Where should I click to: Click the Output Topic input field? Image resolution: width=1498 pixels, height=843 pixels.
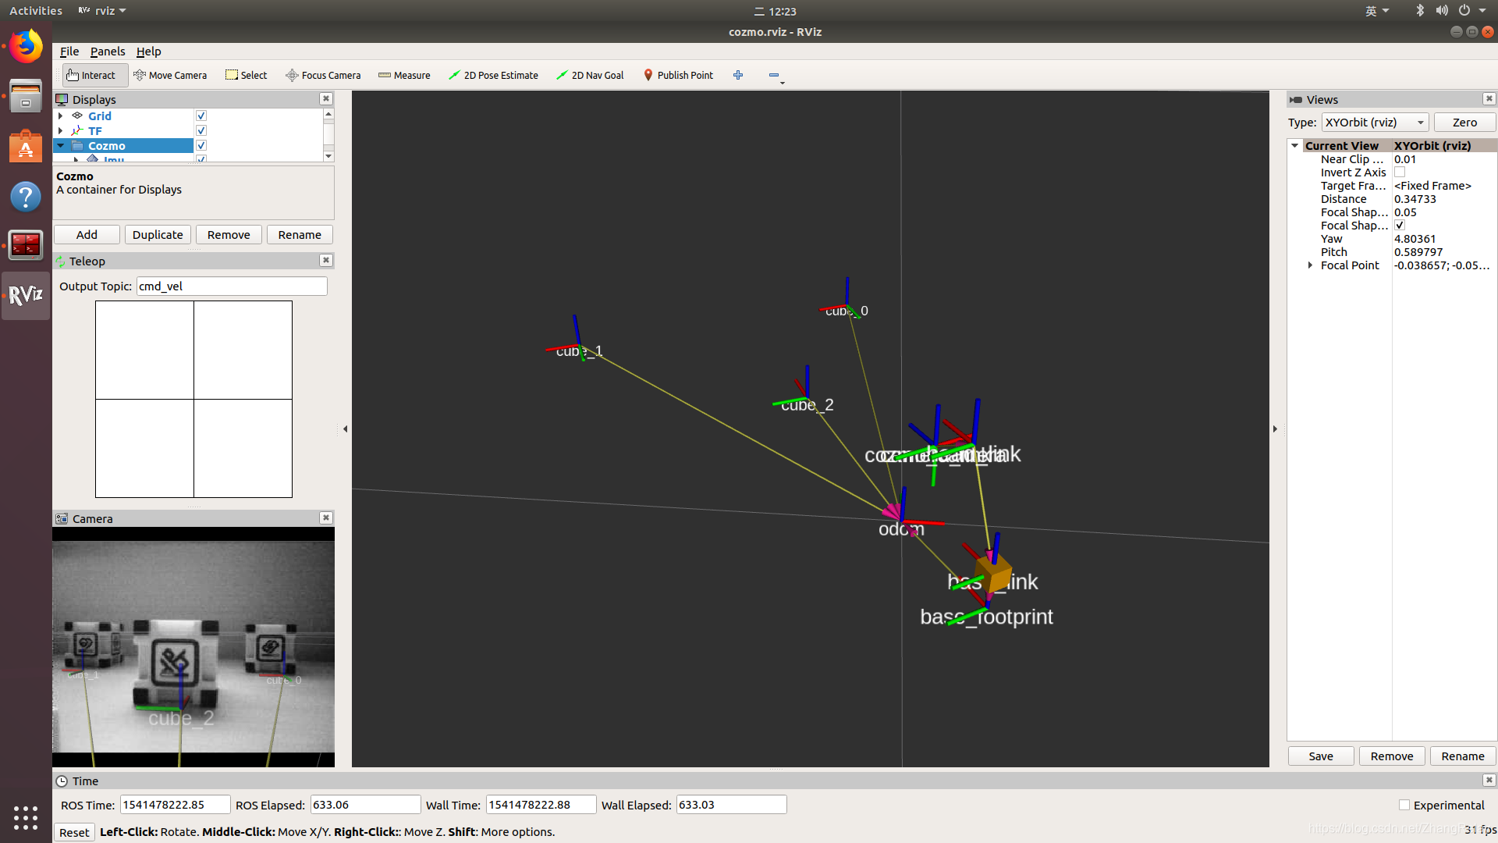pos(232,286)
